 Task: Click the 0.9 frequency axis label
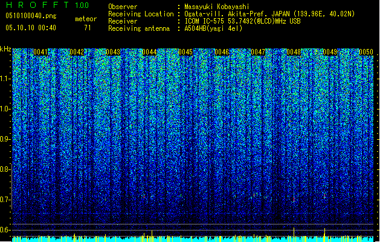tap(5, 139)
